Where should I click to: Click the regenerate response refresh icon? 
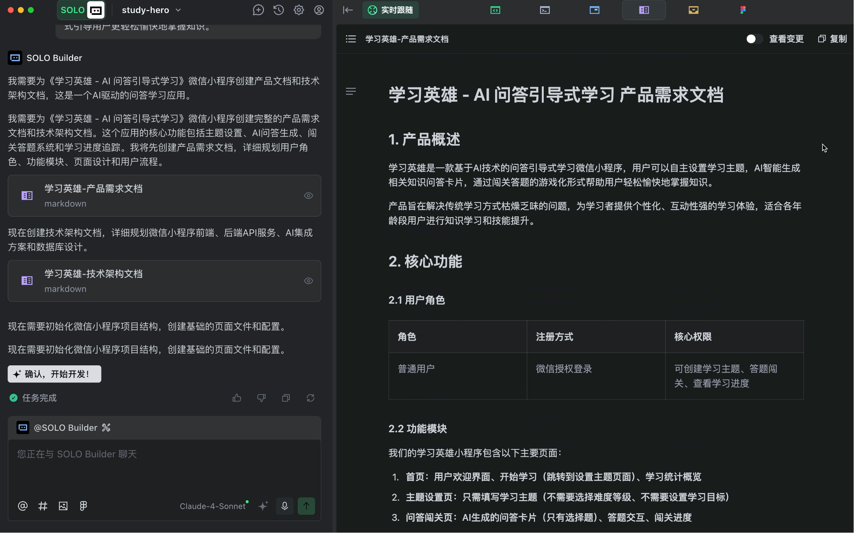(311, 398)
